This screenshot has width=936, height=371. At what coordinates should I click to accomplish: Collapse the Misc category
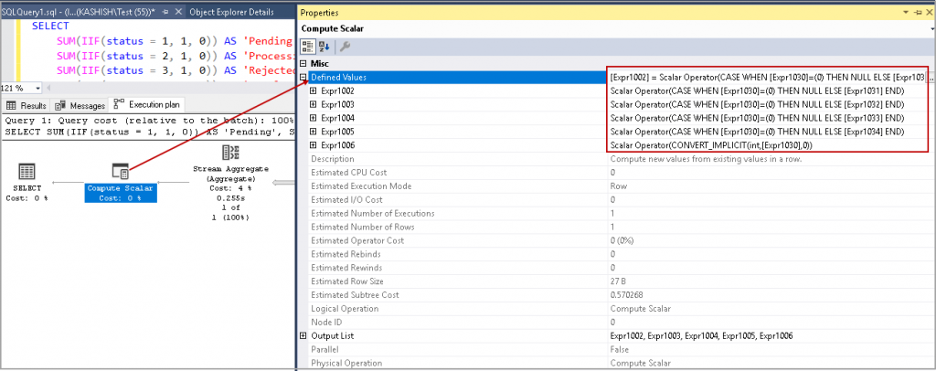[x=304, y=63]
